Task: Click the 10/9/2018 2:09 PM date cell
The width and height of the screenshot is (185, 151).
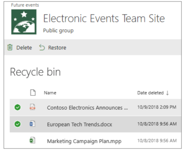Action: tap(157, 107)
